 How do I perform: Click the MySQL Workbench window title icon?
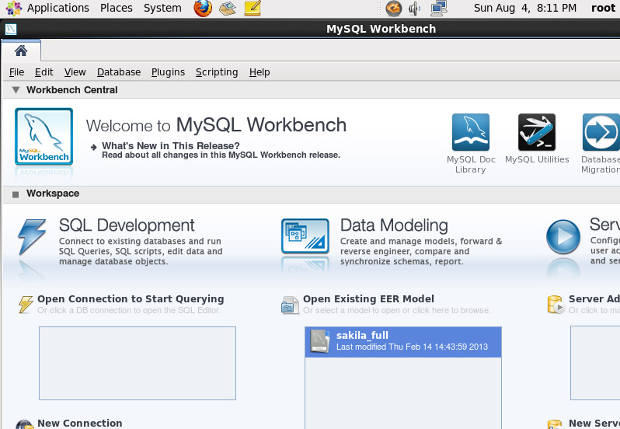[11, 30]
